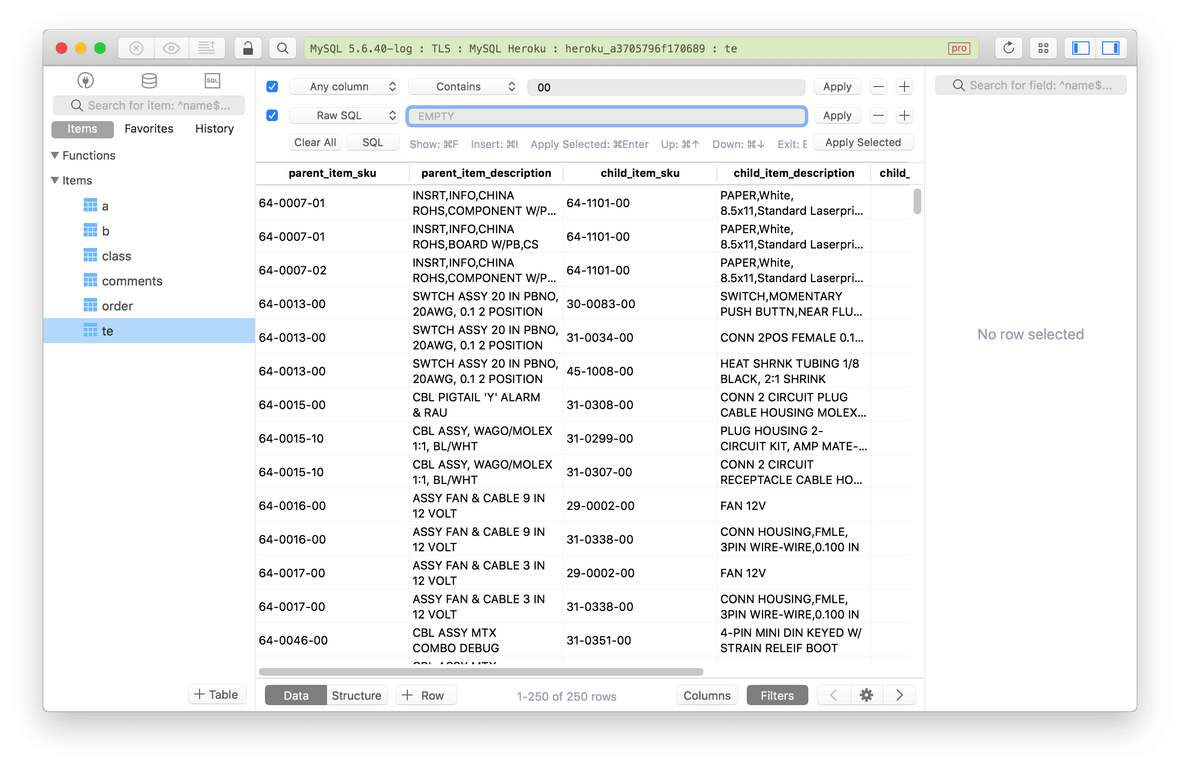Toggle the right sidebar panel icon

coord(1111,48)
